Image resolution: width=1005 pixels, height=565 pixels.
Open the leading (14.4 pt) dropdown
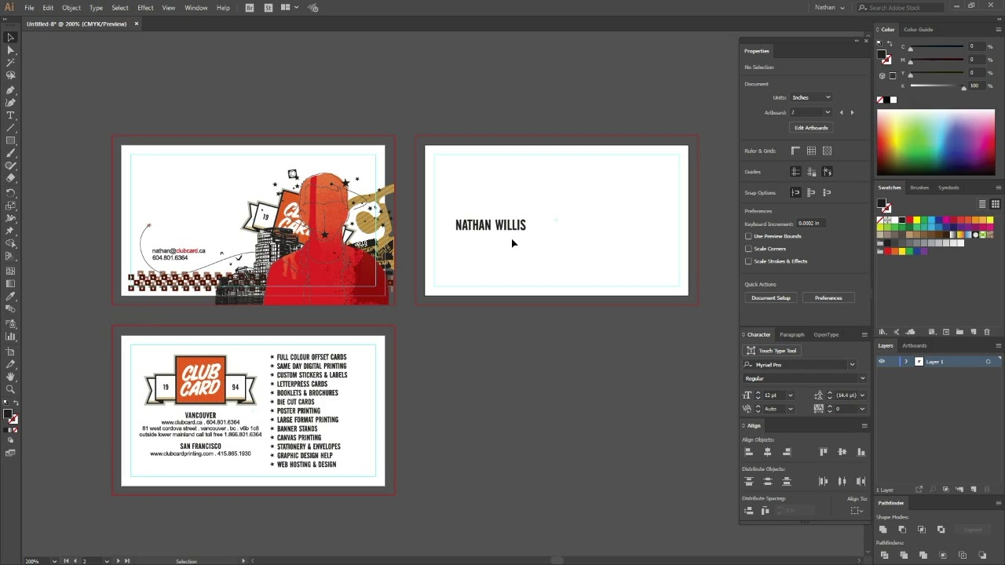click(862, 395)
